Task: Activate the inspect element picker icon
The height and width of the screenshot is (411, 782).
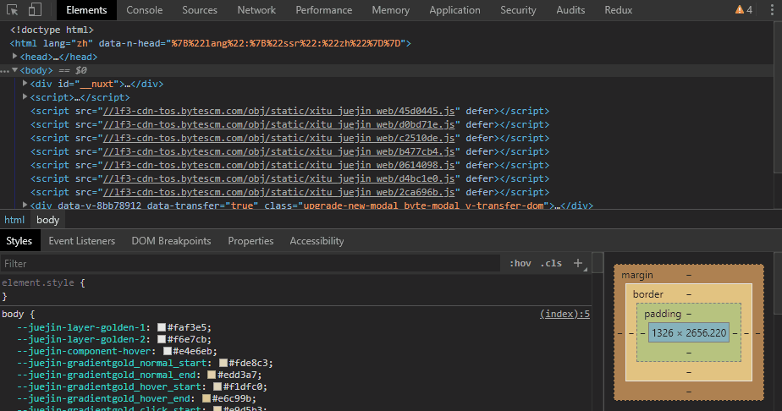Action: pyautogui.click(x=13, y=10)
